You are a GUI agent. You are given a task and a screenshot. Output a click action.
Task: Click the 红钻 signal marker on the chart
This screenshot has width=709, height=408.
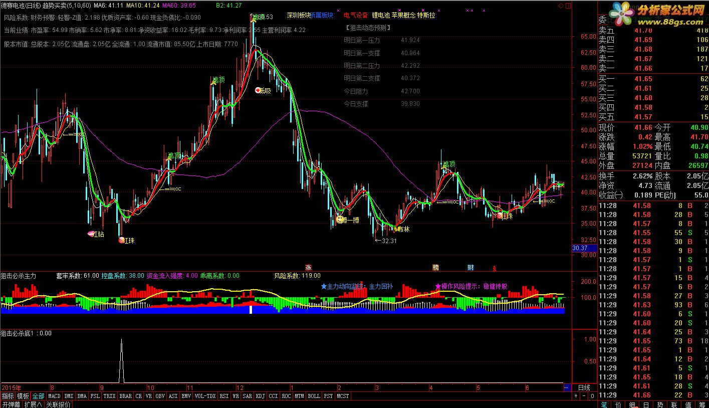click(96, 234)
